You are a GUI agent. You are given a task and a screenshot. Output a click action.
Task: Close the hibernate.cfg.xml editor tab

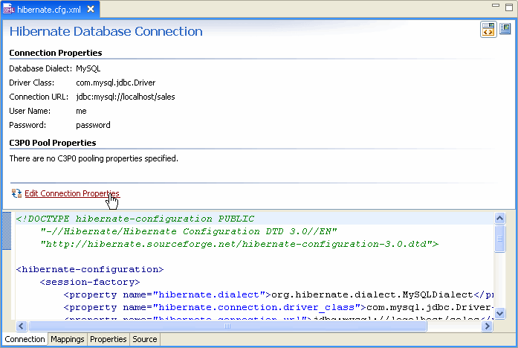tap(91, 9)
